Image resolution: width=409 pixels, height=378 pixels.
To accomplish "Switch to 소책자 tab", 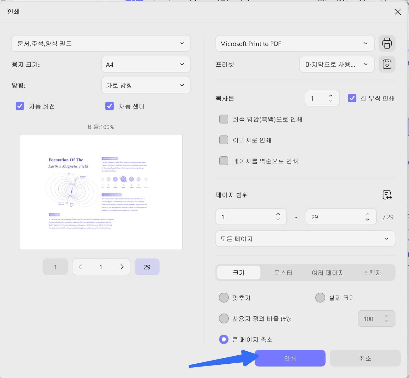I will pos(372,273).
